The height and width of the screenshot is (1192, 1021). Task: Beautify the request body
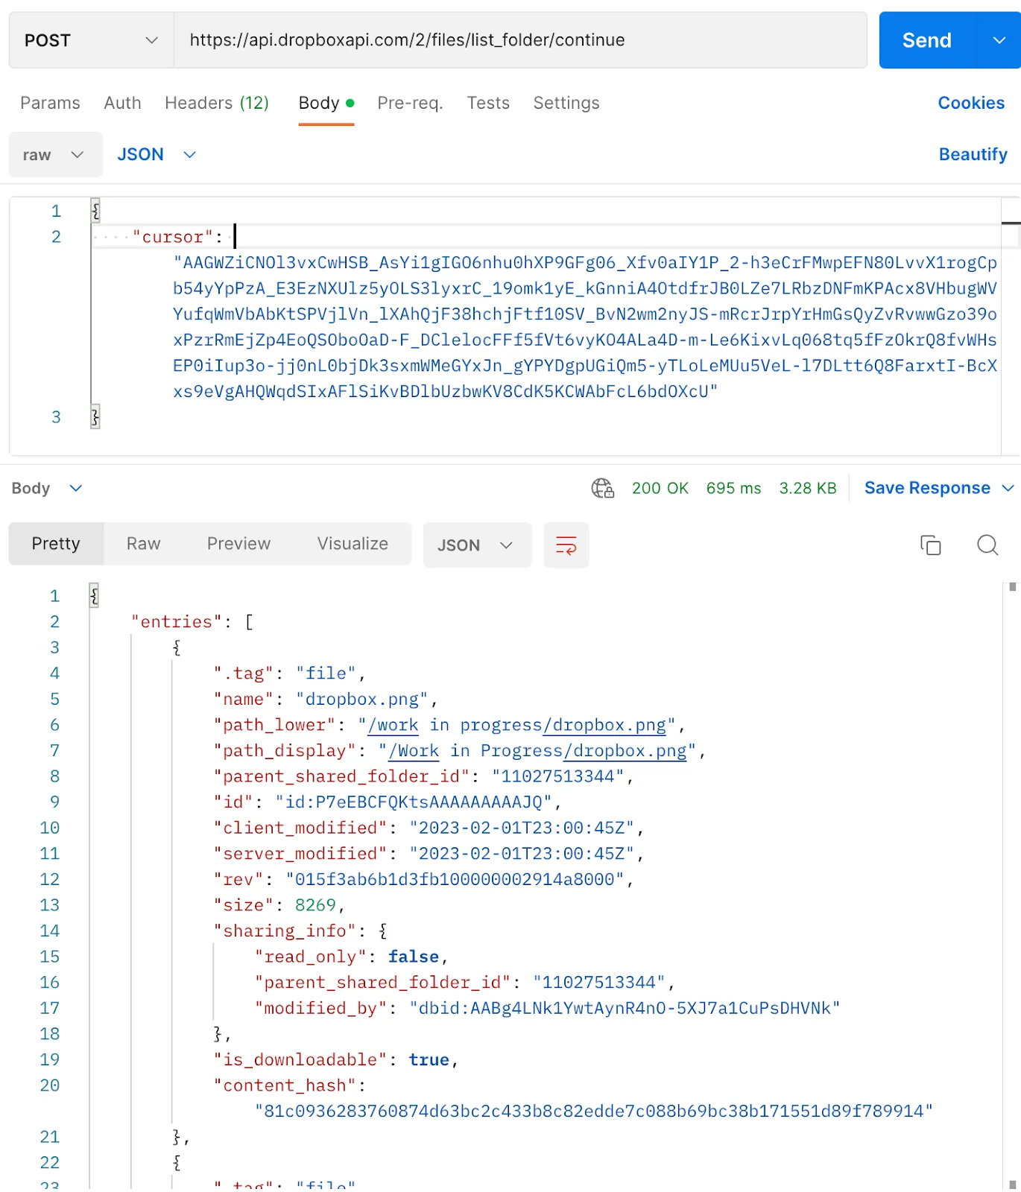click(973, 154)
